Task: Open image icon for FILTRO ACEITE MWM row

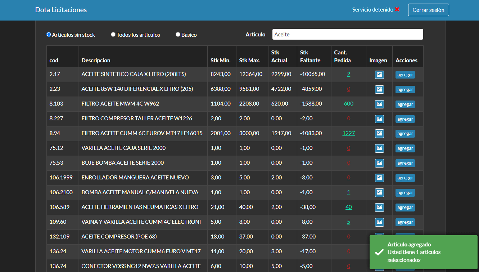Action: 379,104
